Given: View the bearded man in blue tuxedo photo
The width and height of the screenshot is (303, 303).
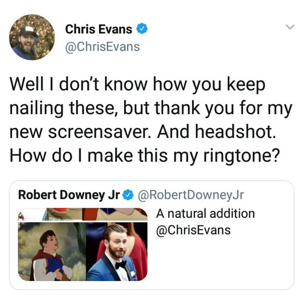Looking at the screenshot, I should tap(117, 251).
